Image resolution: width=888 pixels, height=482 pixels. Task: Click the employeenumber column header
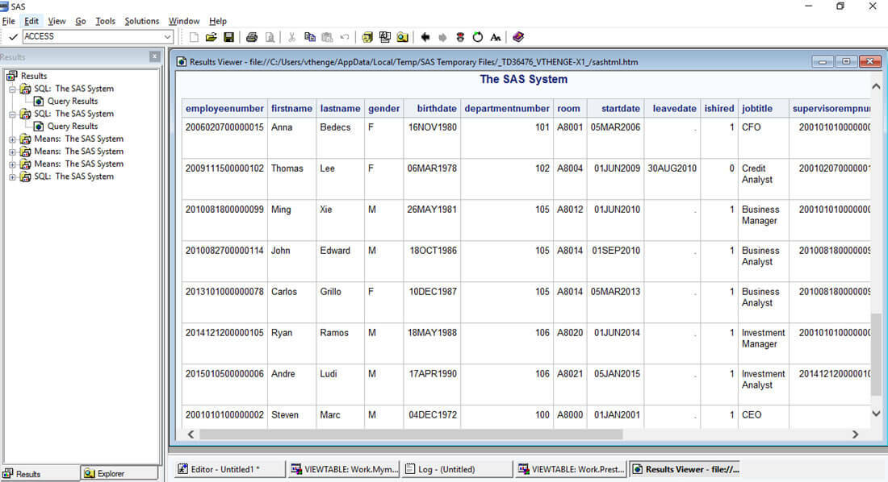224,109
